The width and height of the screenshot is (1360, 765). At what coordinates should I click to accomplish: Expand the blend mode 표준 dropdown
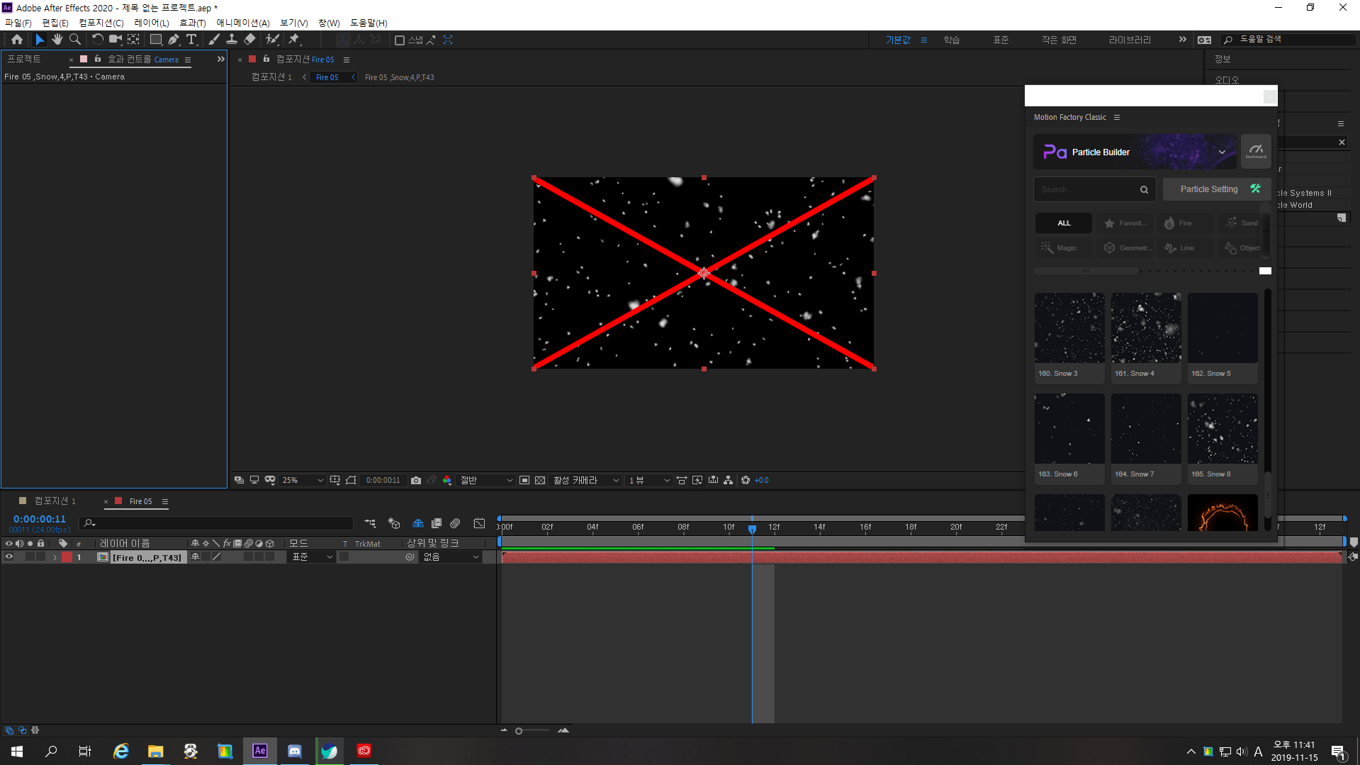coord(310,557)
